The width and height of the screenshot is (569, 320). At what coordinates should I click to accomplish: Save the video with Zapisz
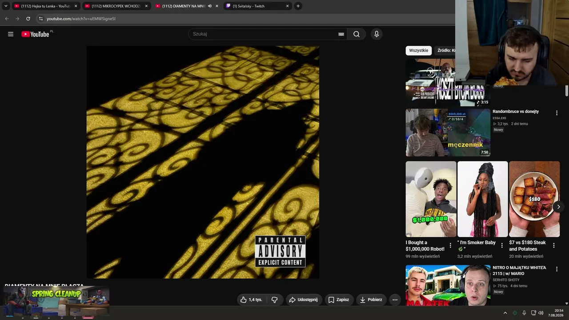click(339, 300)
